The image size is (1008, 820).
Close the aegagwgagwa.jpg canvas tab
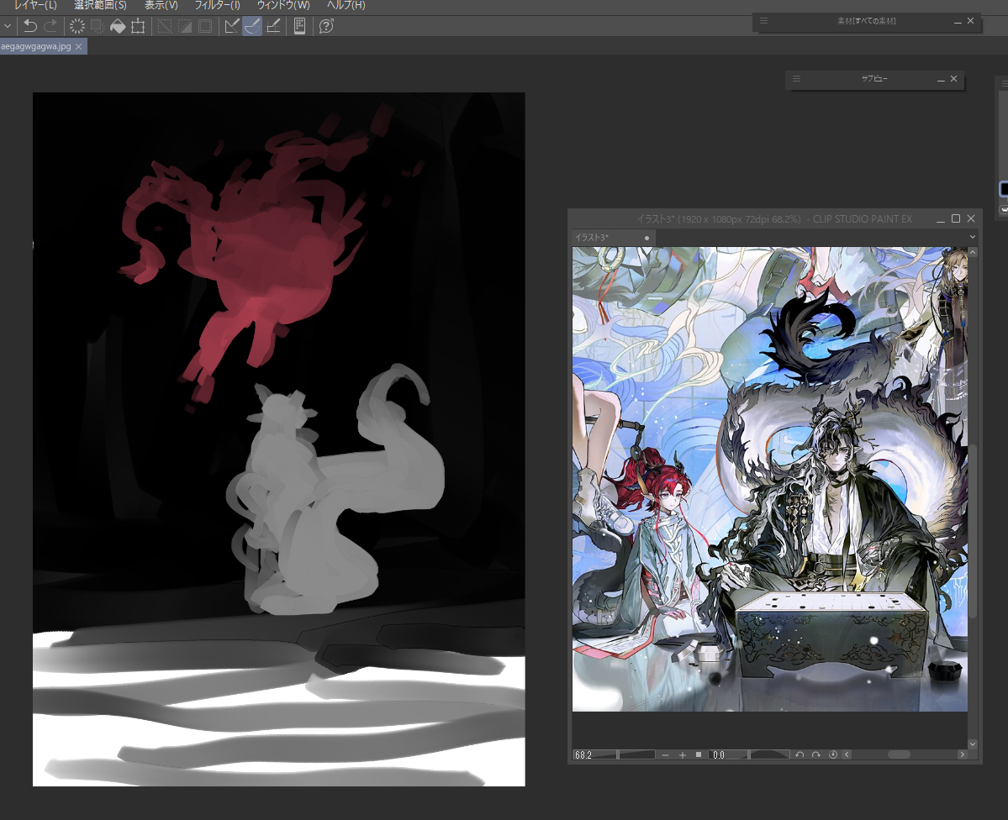pyautogui.click(x=79, y=47)
